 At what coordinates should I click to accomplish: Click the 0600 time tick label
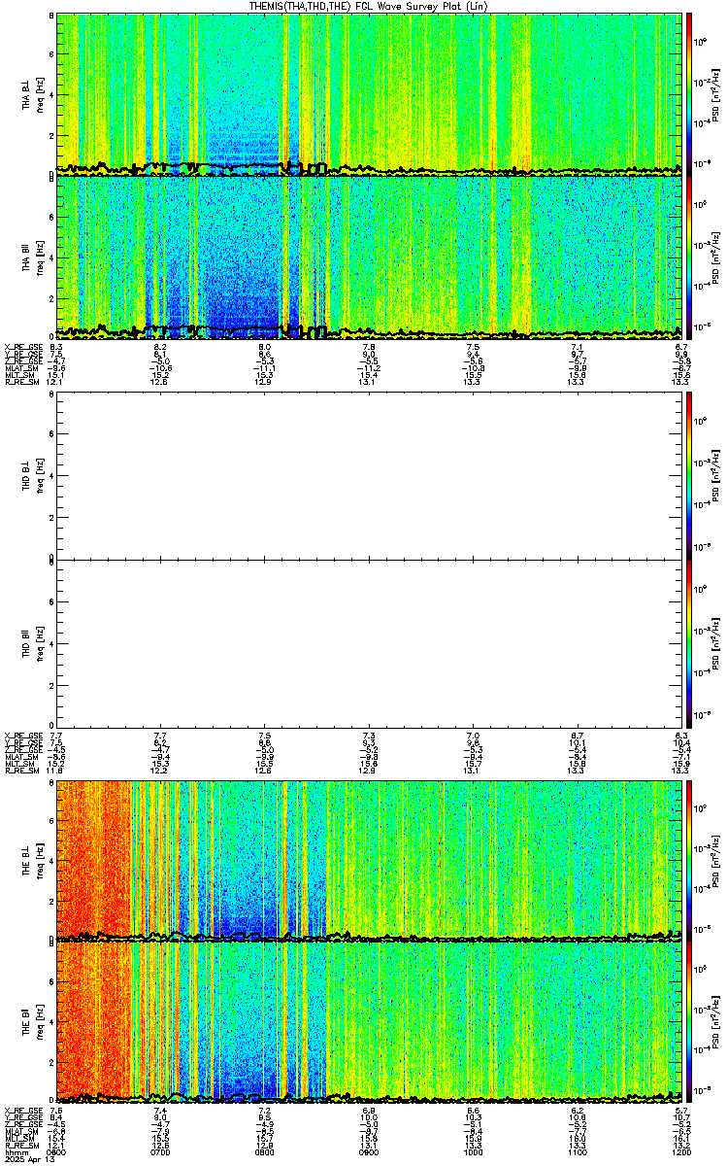(x=57, y=1152)
